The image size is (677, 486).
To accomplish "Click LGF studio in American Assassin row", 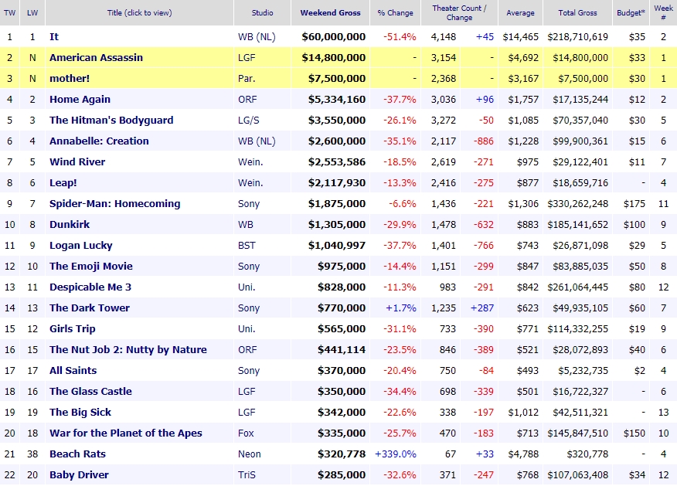I will click(x=247, y=58).
